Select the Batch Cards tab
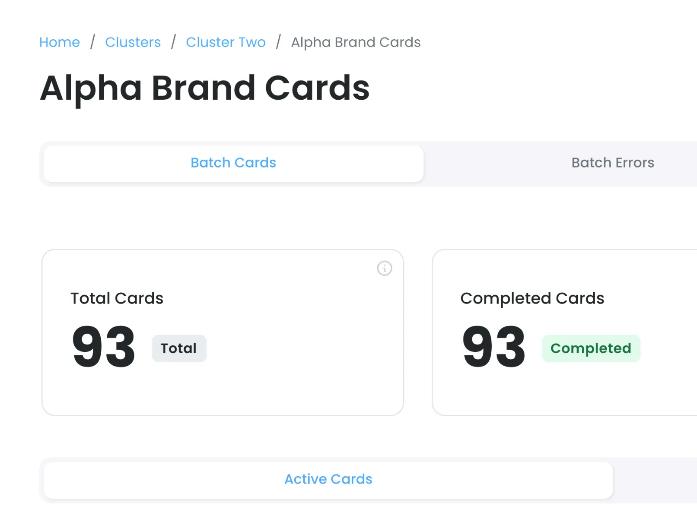Screen dimensions: 697x522 tap(233, 163)
